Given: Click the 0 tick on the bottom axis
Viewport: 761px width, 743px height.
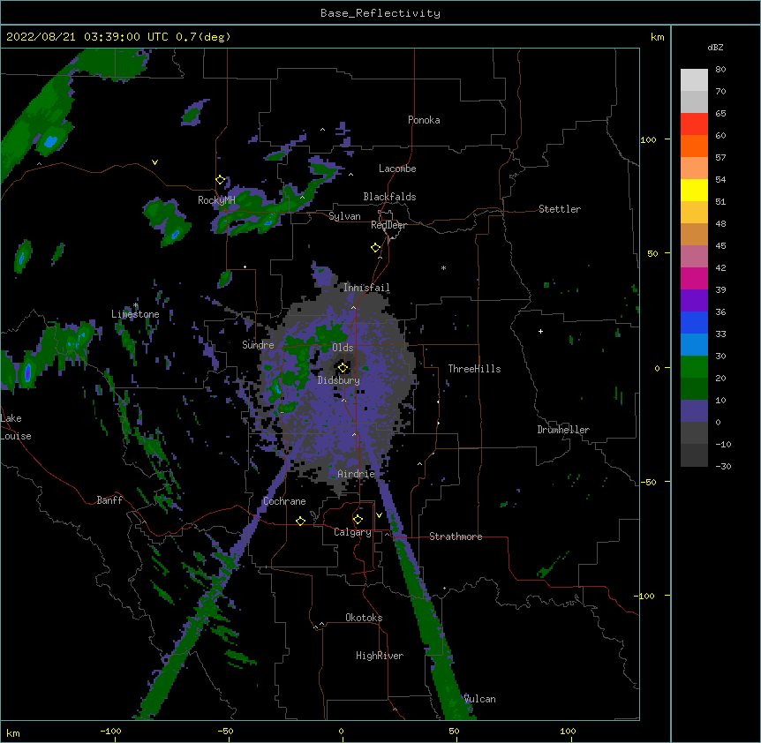Looking at the screenshot, I should tap(341, 732).
